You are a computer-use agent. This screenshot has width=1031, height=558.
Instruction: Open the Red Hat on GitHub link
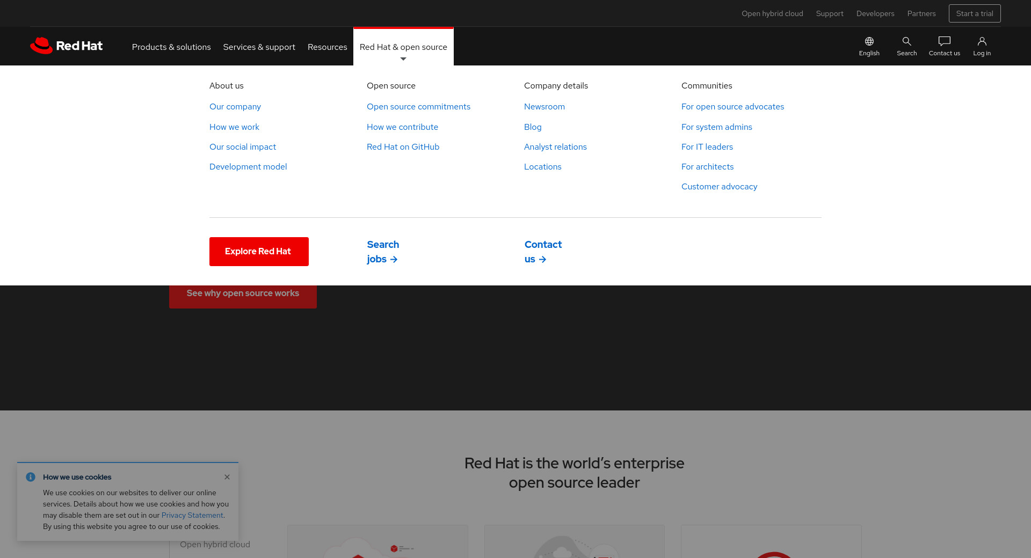403,147
